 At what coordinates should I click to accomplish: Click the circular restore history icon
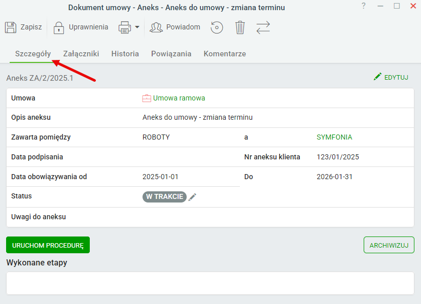pos(217,27)
